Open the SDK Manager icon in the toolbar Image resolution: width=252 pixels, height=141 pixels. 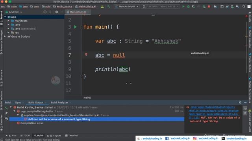tap(237, 7)
